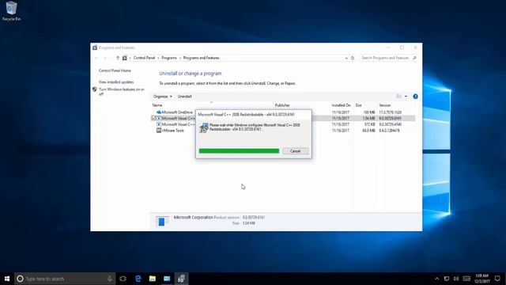Open the view options dropdown arrow
The image size is (506, 285).
coord(406,97)
